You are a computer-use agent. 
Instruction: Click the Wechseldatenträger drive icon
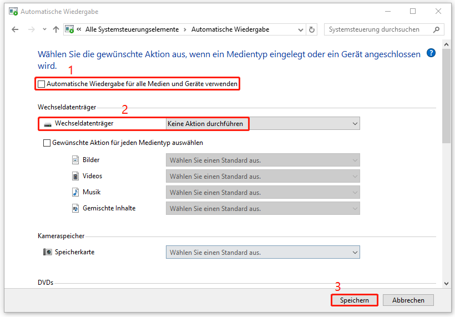pyautogui.click(x=48, y=124)
